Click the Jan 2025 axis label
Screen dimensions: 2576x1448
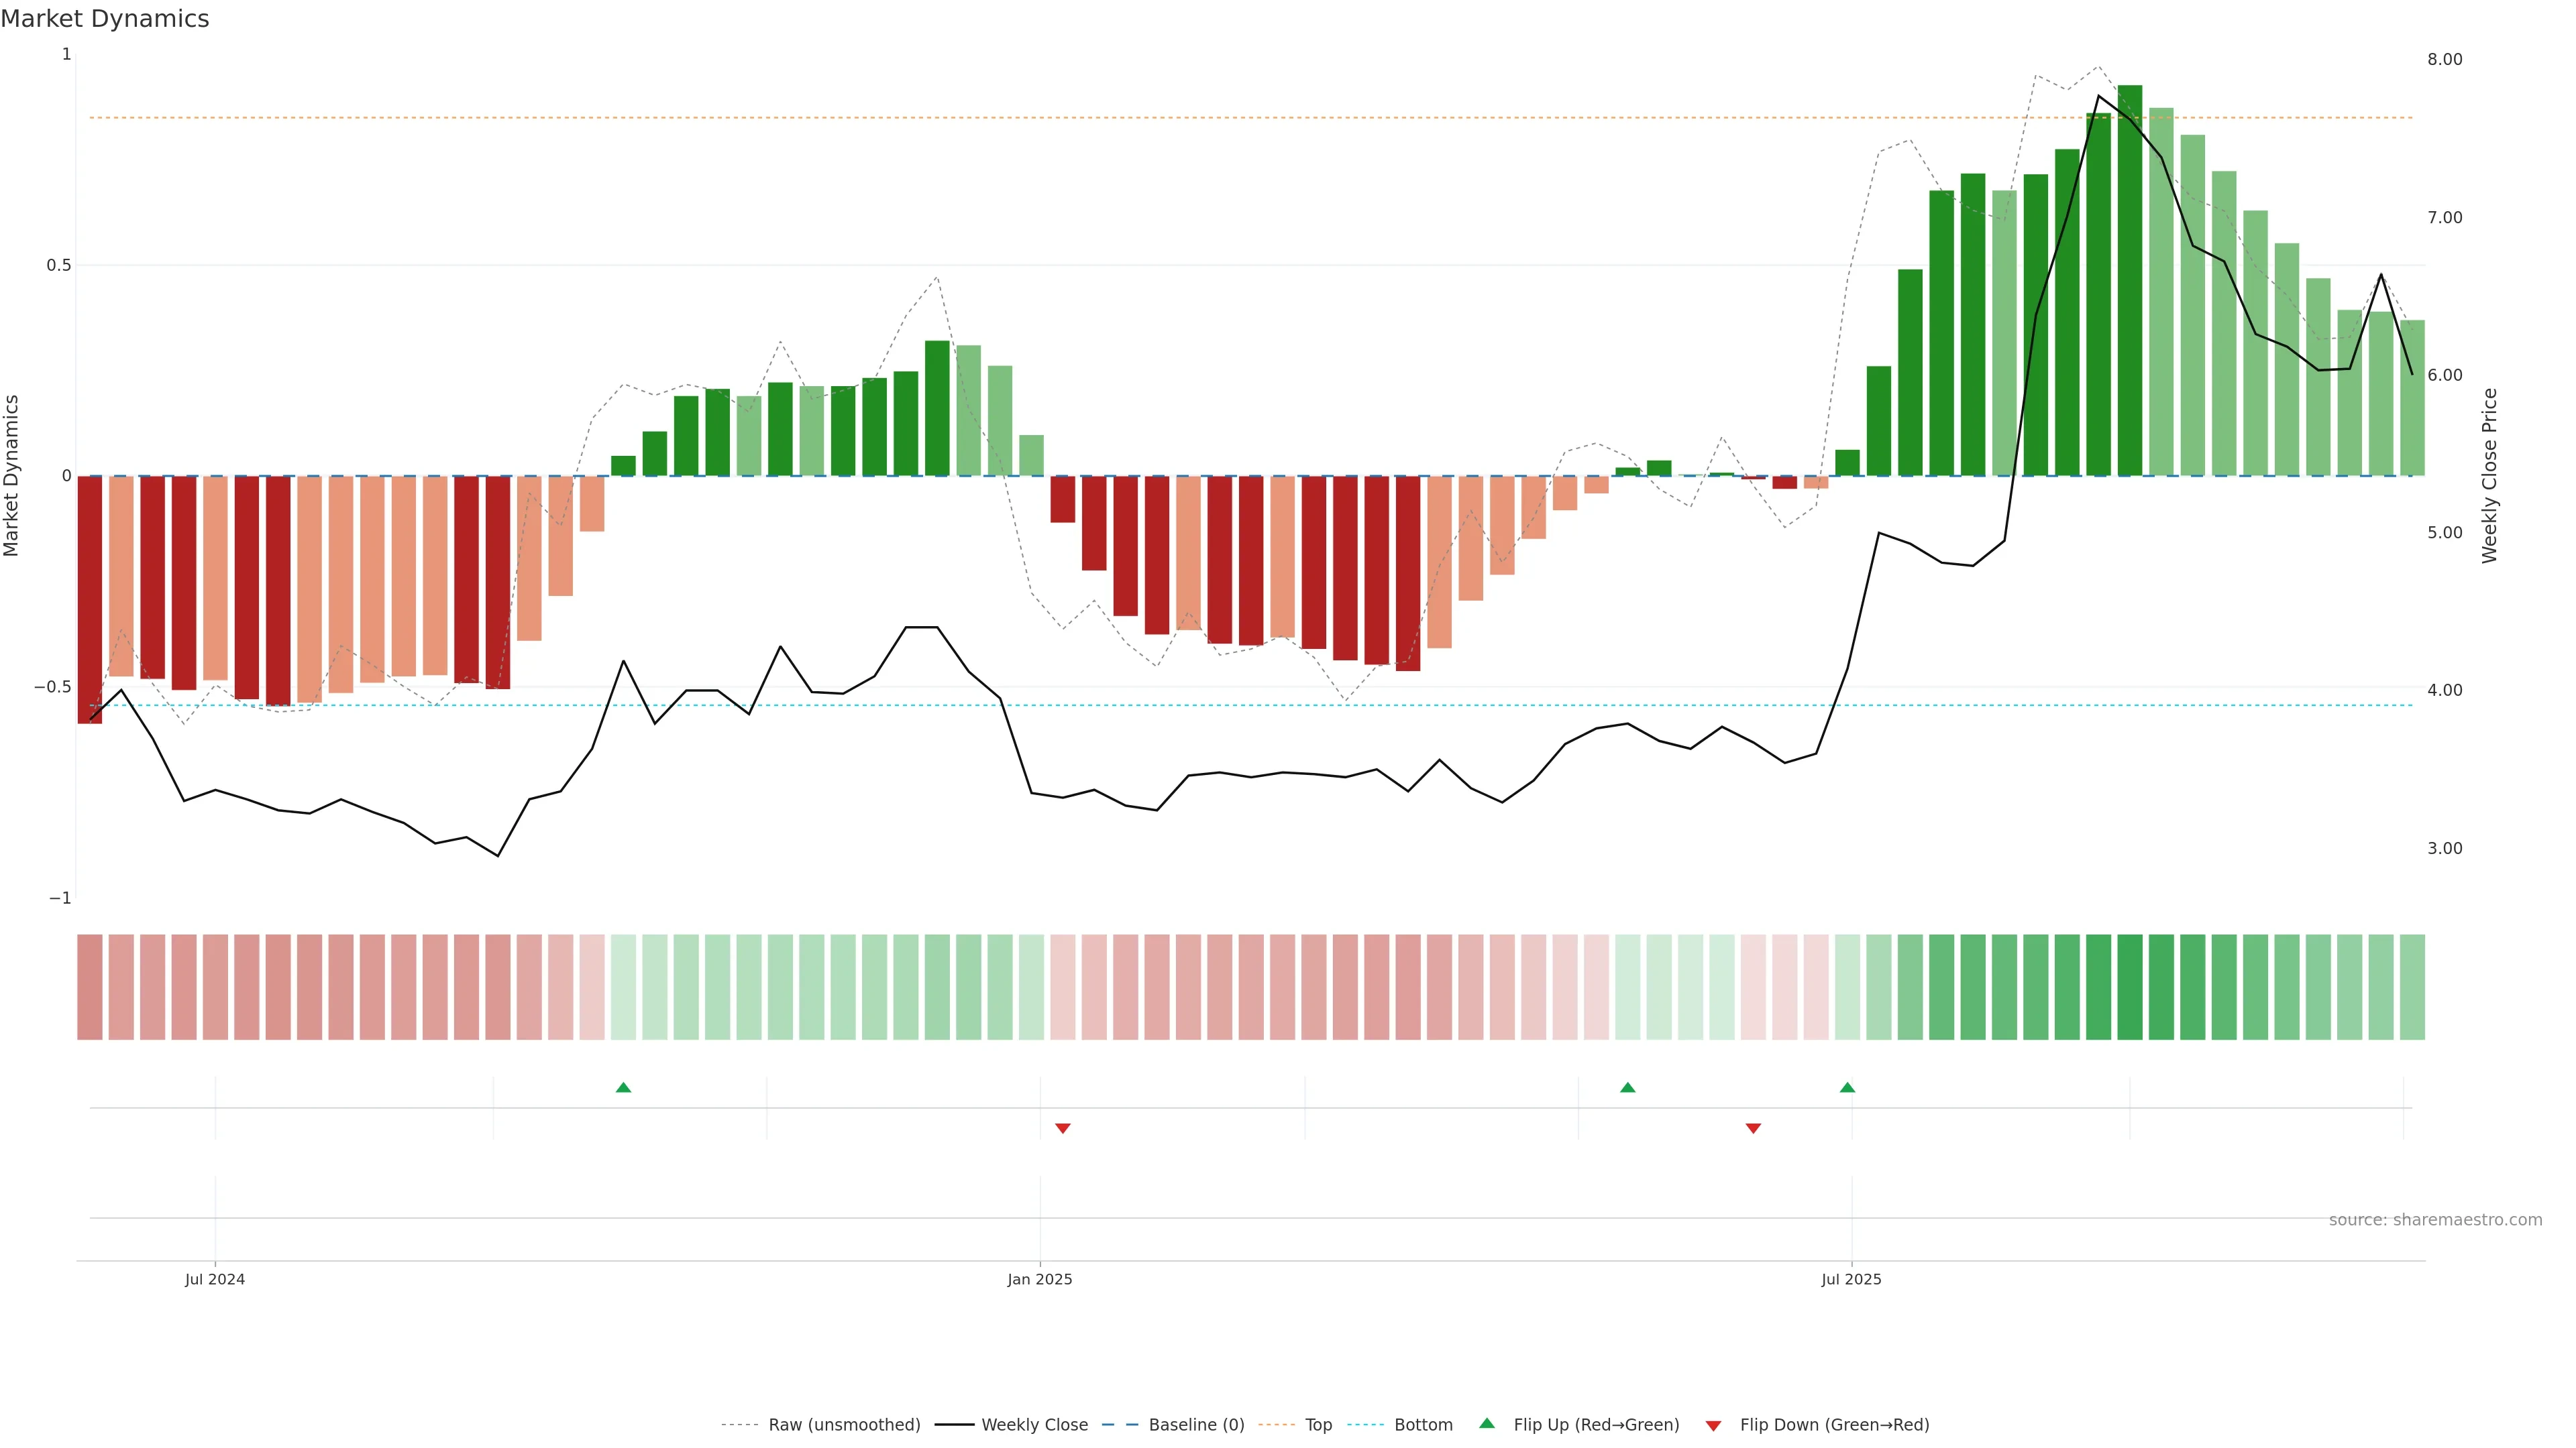(x=1040, y=1279)
